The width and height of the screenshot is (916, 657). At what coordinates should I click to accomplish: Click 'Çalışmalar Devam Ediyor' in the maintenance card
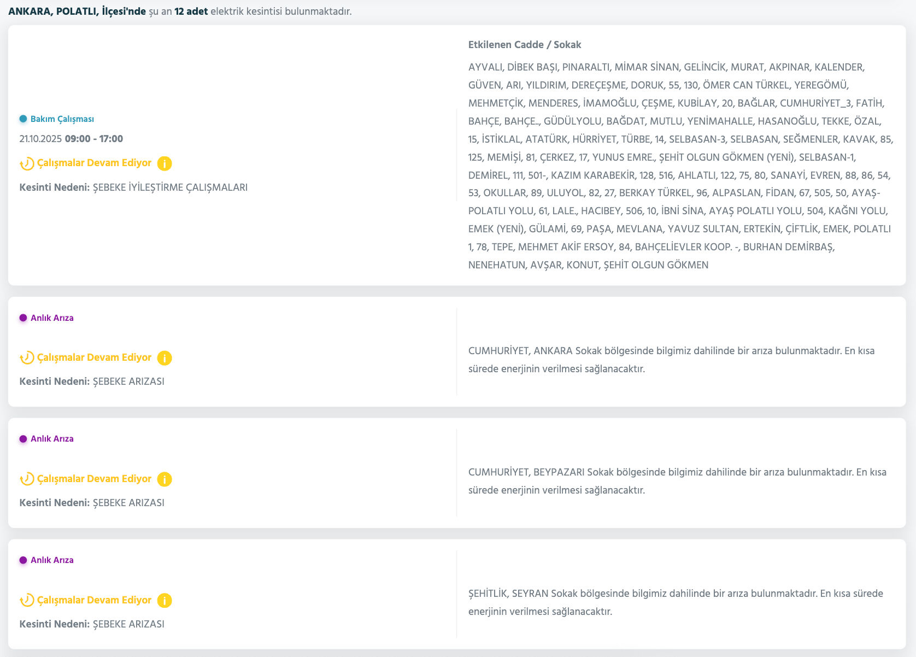tap(94, 163)
